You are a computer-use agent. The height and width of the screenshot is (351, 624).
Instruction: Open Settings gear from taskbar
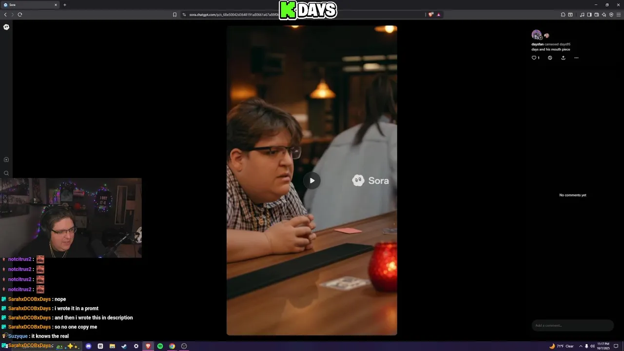pos(136,346)
